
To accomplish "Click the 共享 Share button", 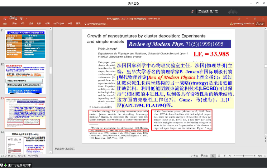I will tap(260, 24).
